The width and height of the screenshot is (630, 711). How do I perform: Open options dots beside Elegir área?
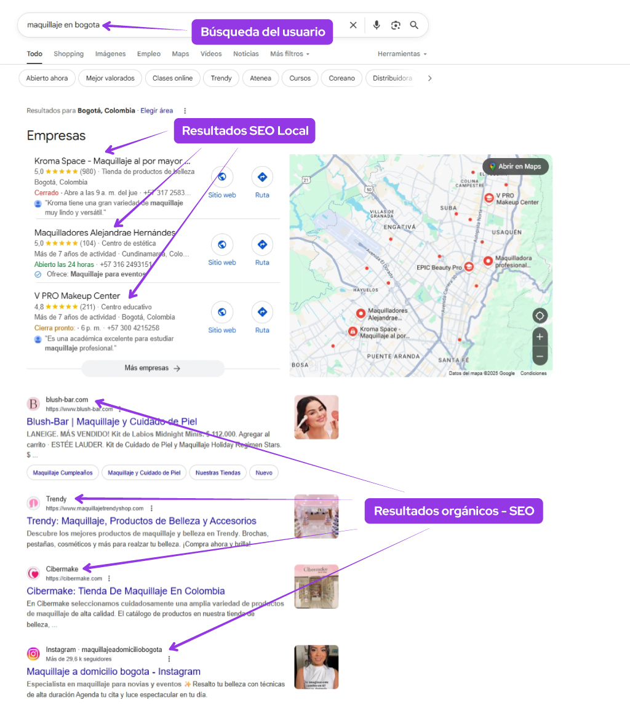[x=185, y=111]
